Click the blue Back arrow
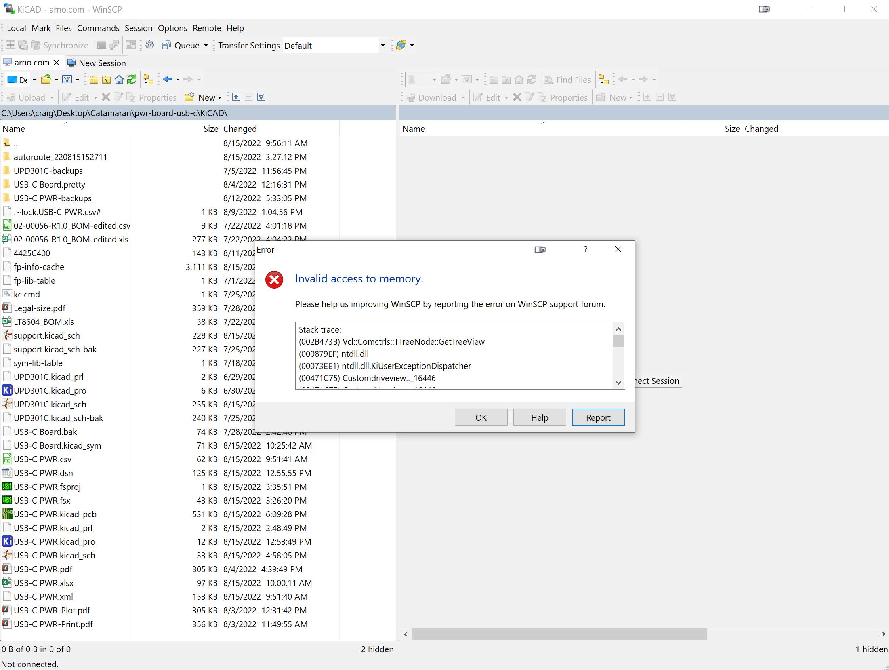This screenshot has height=670, width=889. [x=168, y=80]
